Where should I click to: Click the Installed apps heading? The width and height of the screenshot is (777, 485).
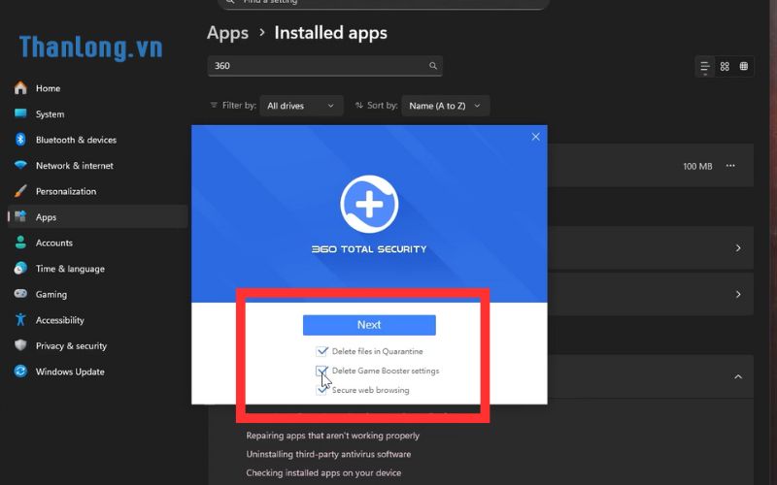330,33
